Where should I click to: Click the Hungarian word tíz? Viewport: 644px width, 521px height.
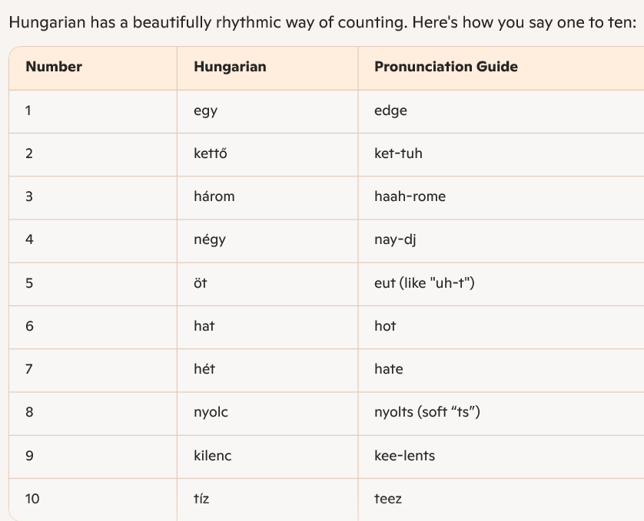click(201, 499)
